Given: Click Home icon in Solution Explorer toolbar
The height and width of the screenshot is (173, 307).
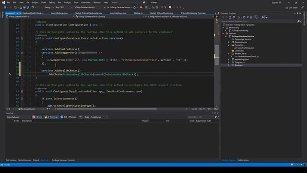Looking at the screenshot, I should (230, 17).
